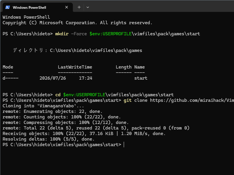Click the start entry under the Name column

(x=141, y=78)
